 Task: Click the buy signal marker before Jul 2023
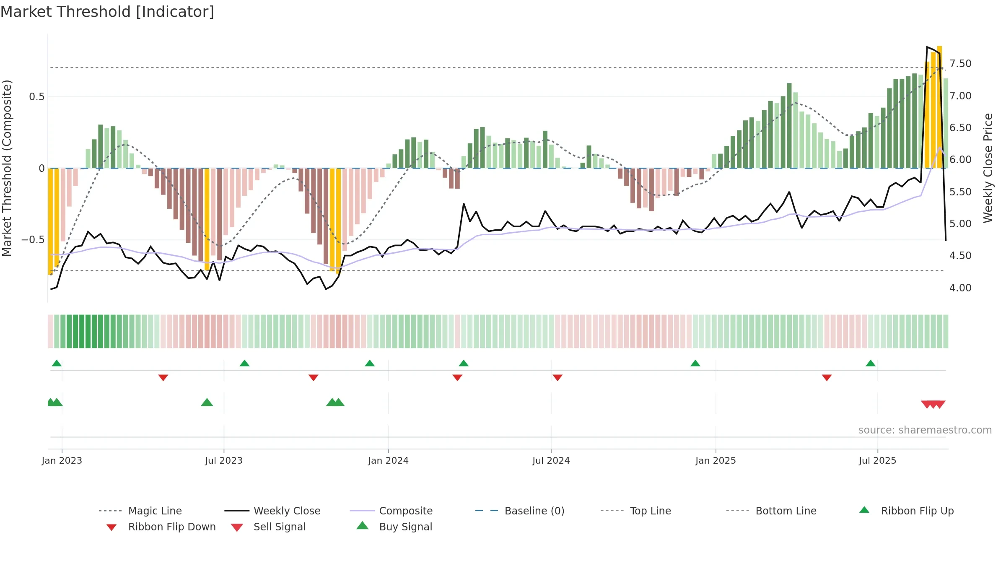click(x=207, y=402)
